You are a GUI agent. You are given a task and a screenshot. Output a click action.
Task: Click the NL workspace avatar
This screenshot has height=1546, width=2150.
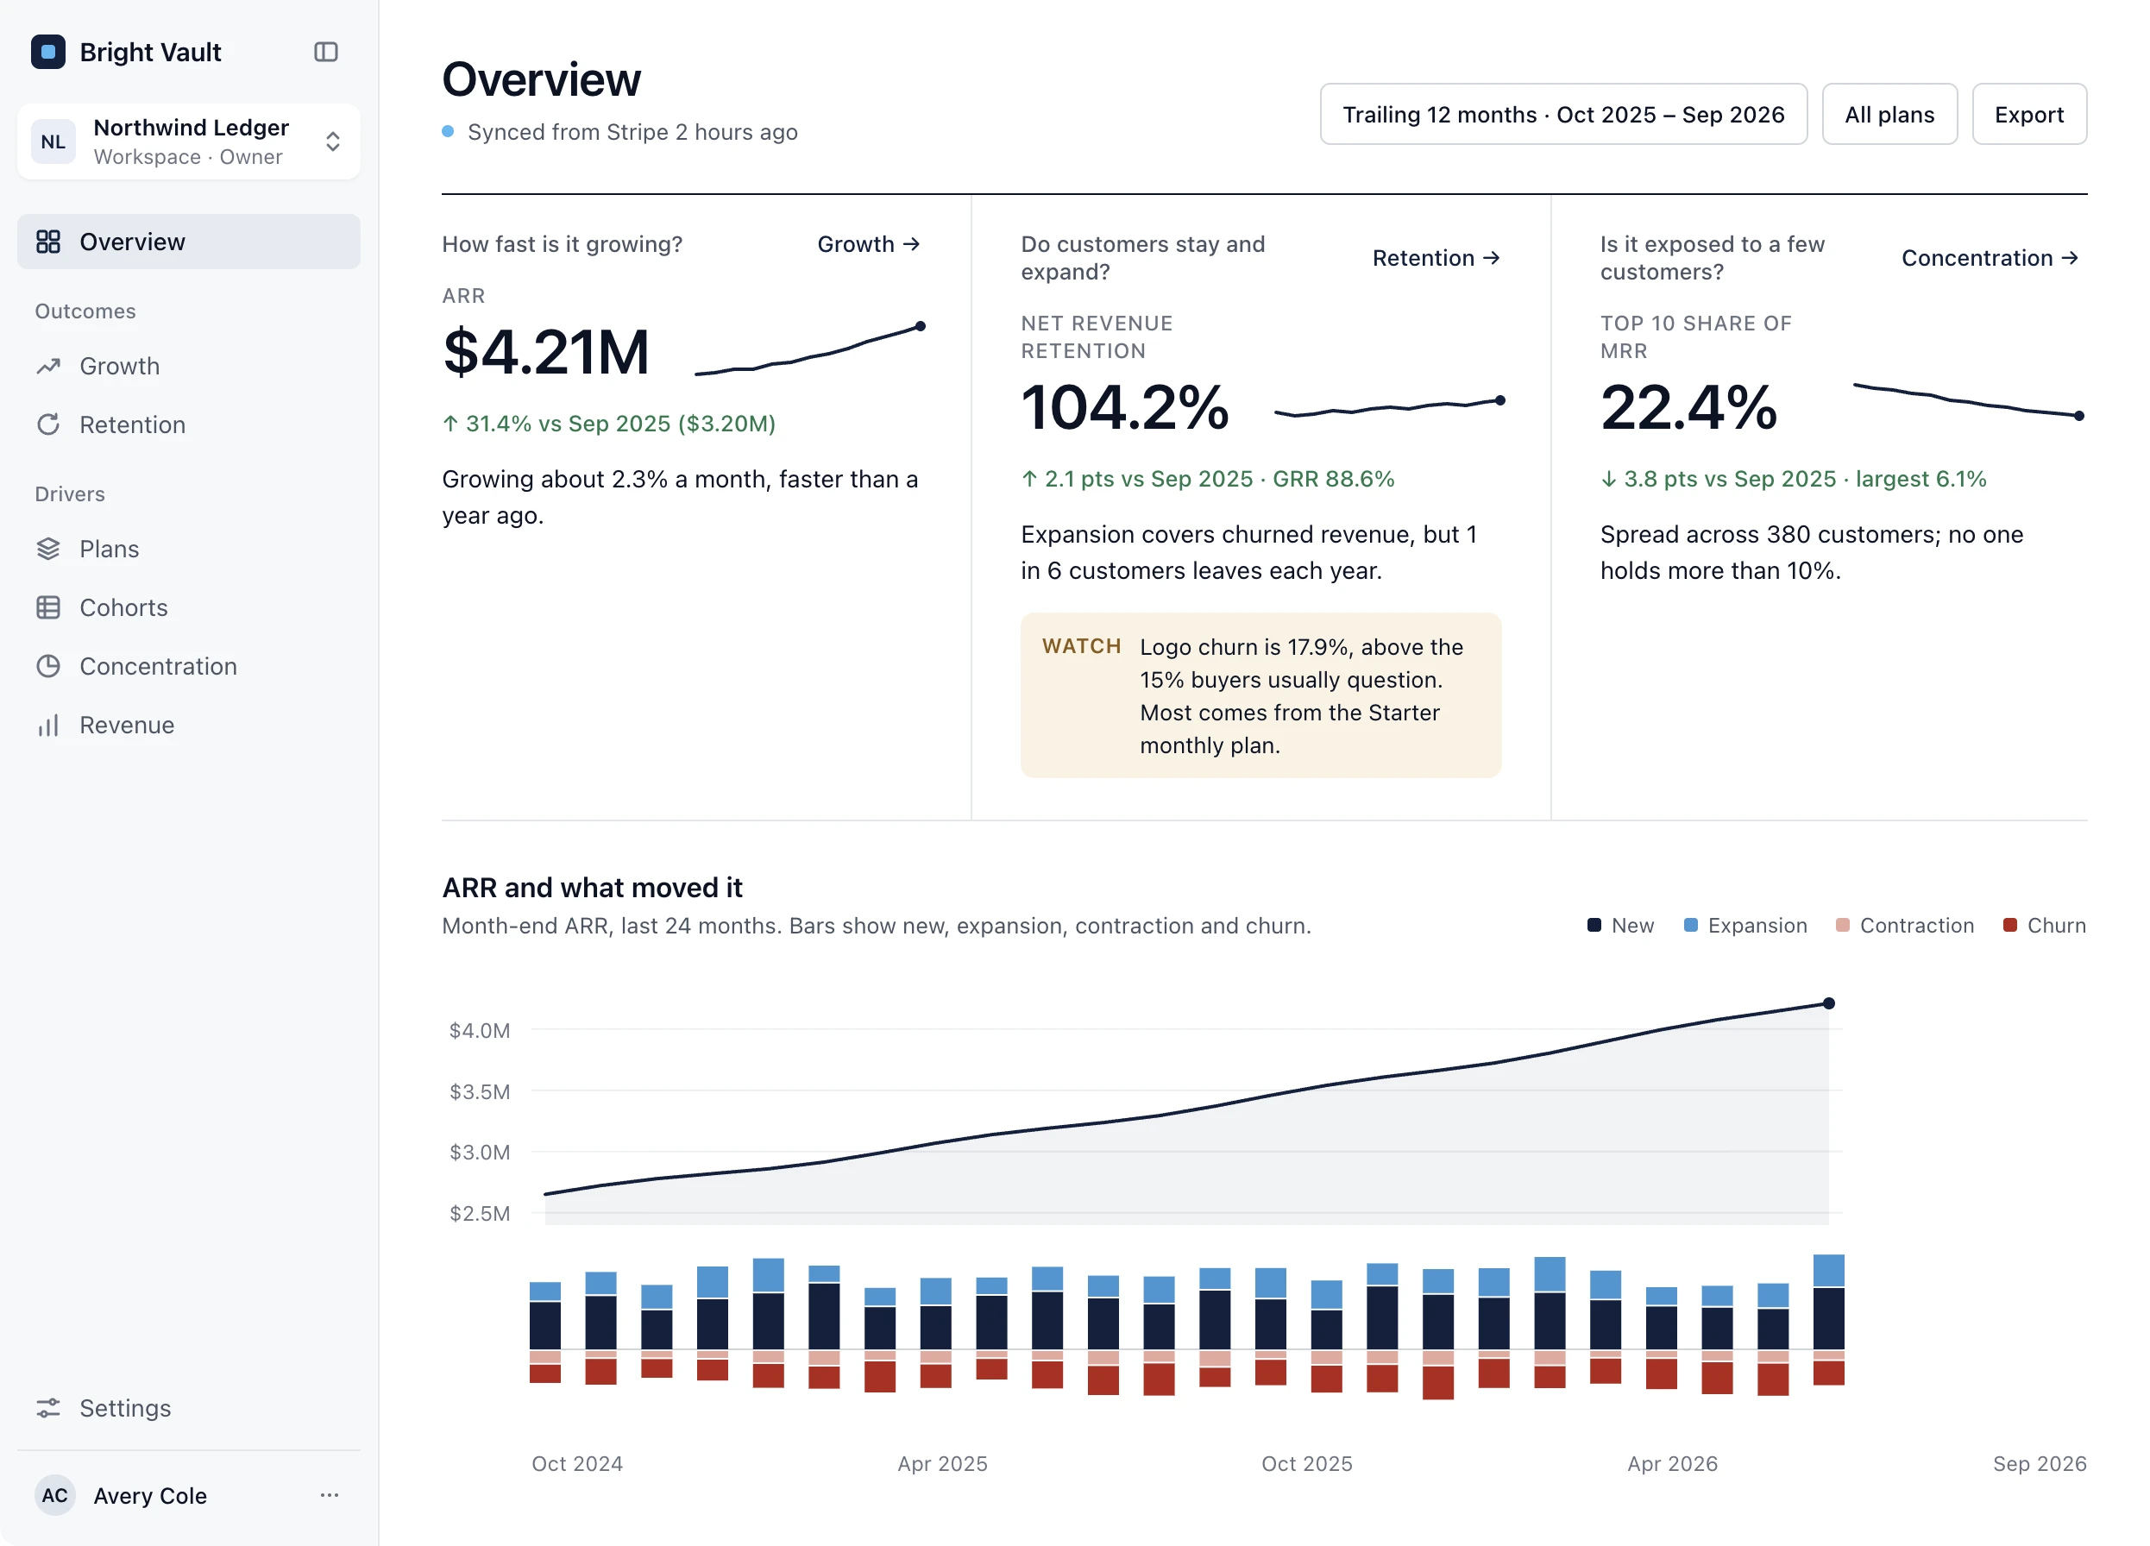[53, 141]
